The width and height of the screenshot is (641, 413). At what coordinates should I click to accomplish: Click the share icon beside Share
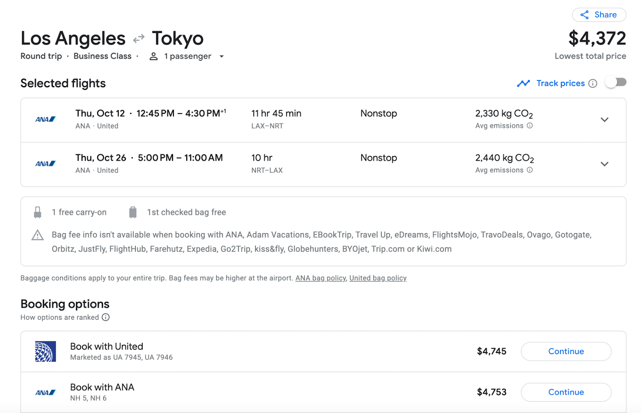[585, 15]
